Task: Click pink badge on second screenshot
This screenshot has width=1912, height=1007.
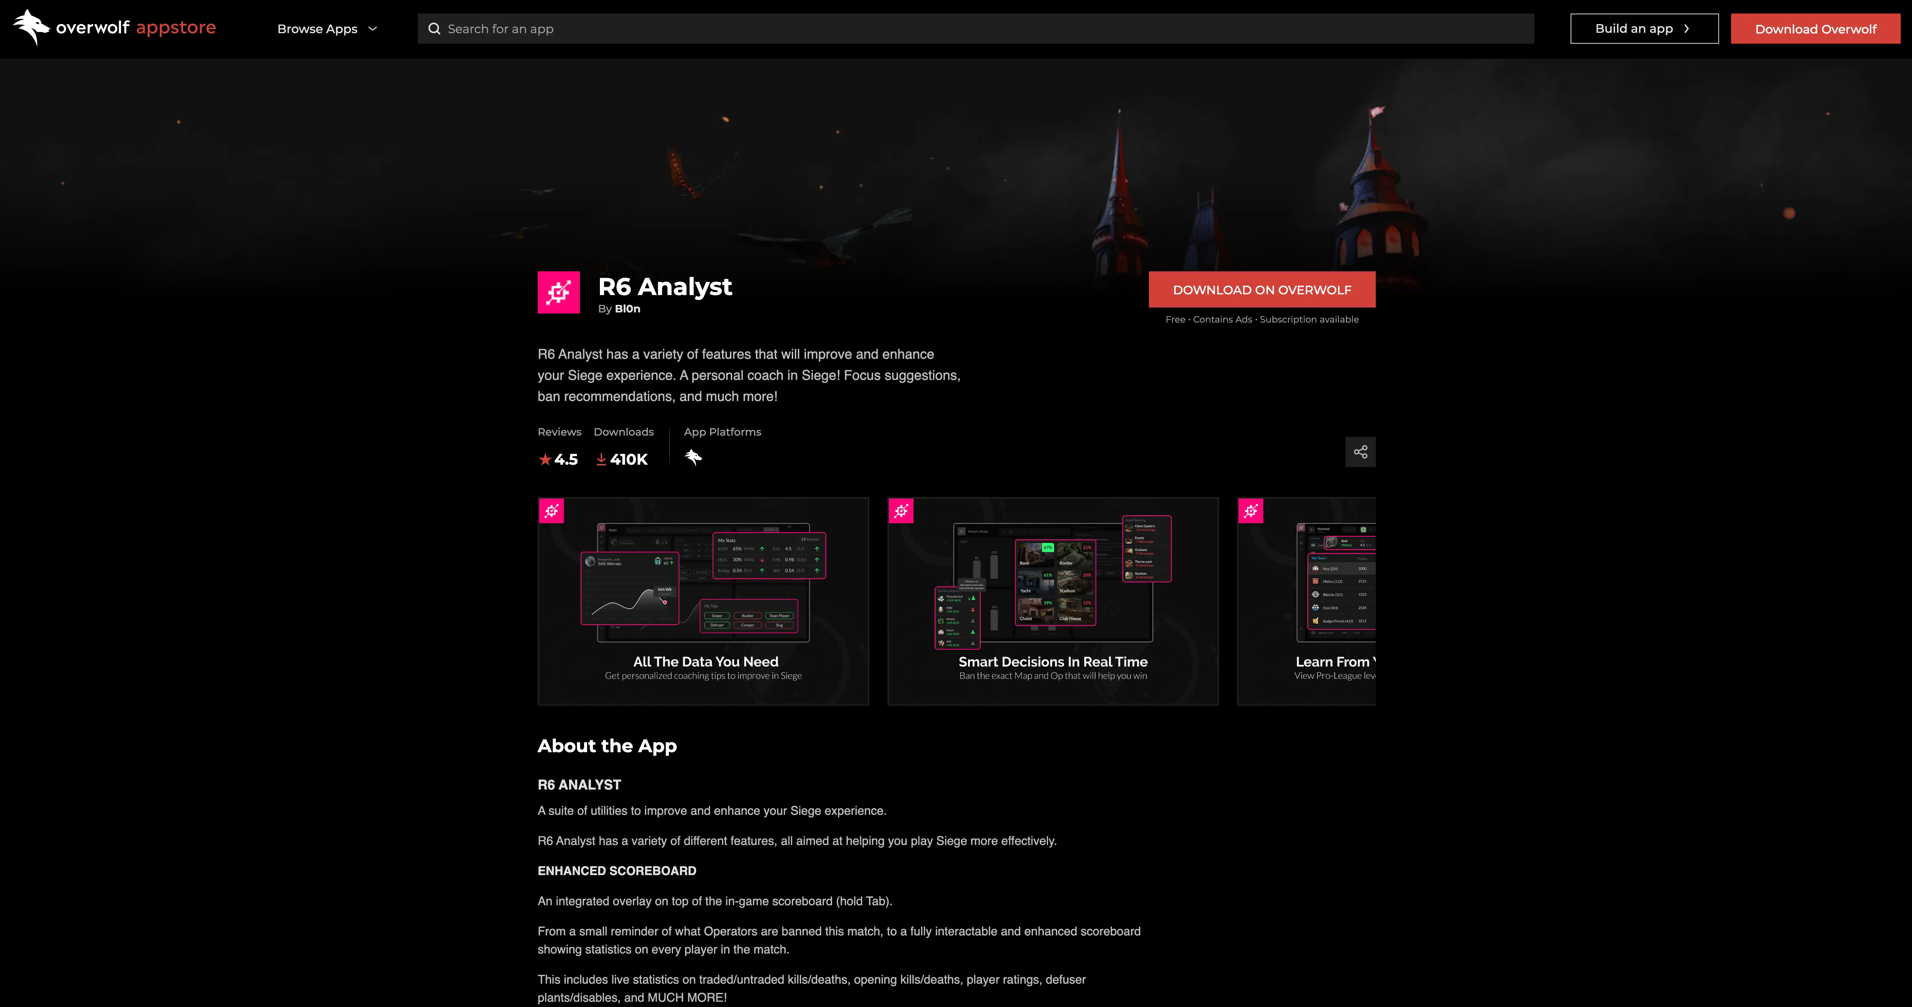Action: (901, 511)
